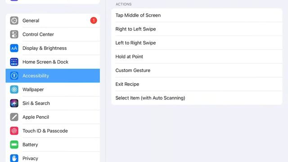Tap the Touch ID fingerprint icon

[14, 131]
